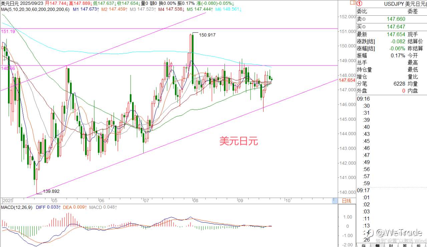The height and width of the screenshot is (247, 427).
Task: Open the 筹 tab
Action: [404, 245]
